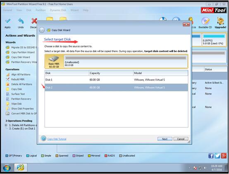The height and width of the screenshot is (174, 229).
Task: Click the Apply checkmark icon
Action: (7, 21)
